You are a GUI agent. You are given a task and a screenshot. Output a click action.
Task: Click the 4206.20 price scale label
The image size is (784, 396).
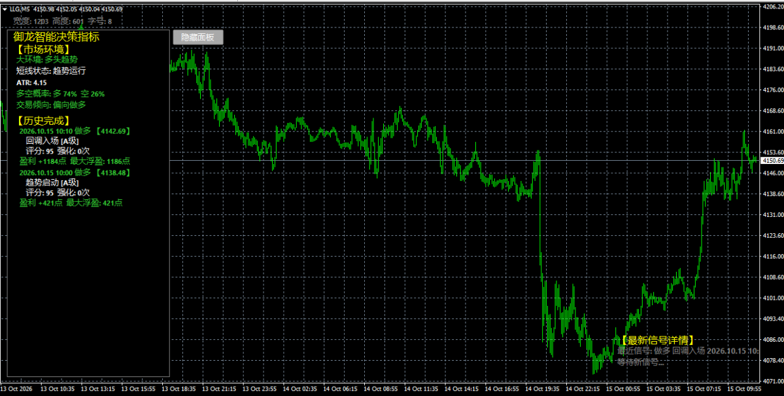[x=773, y=7]
